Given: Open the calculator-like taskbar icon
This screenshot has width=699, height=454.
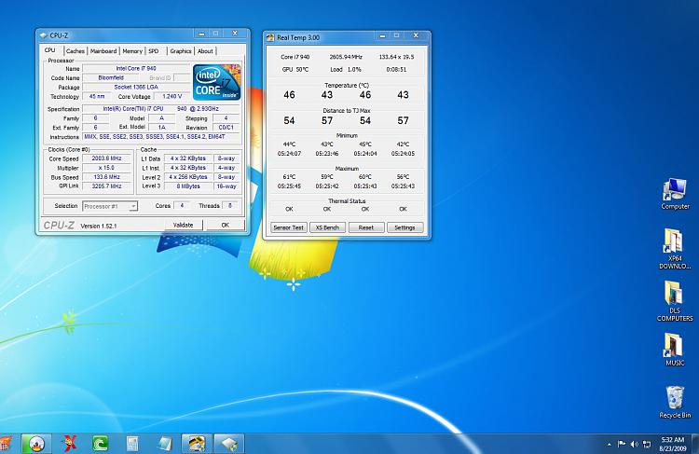Looking at the screenshot, I should tap(132, 444).
